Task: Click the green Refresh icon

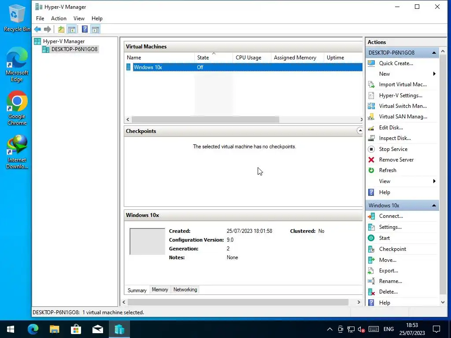Action: tap(371, 170)
